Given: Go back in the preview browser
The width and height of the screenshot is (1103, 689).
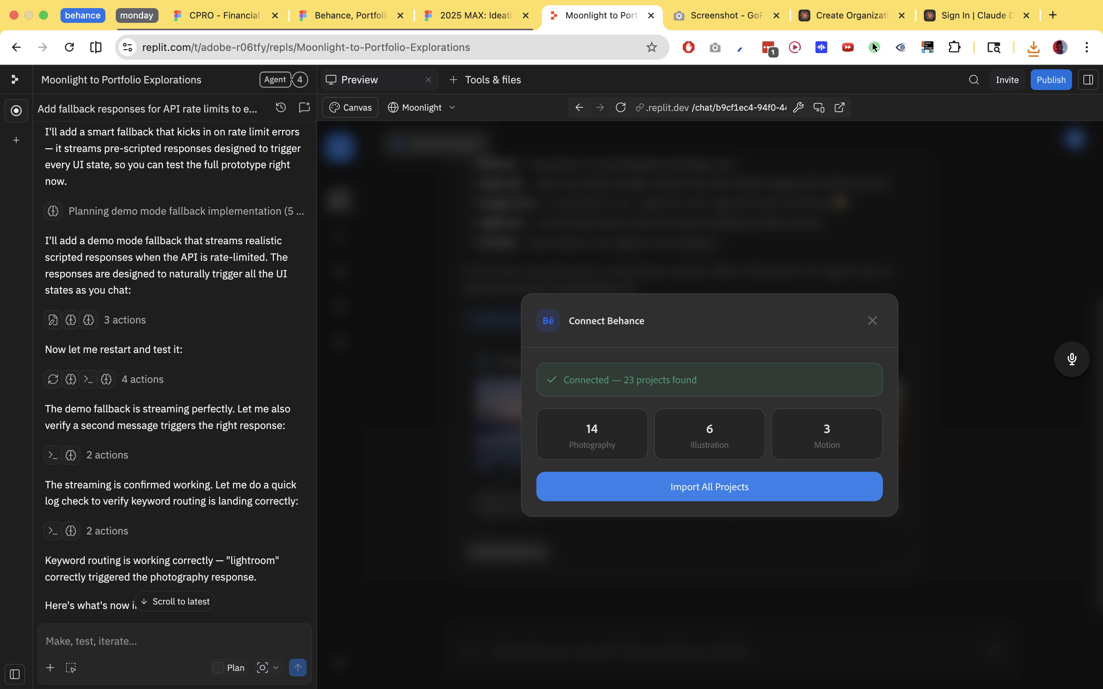Looking at the screenshot, I should coord(579,108).
